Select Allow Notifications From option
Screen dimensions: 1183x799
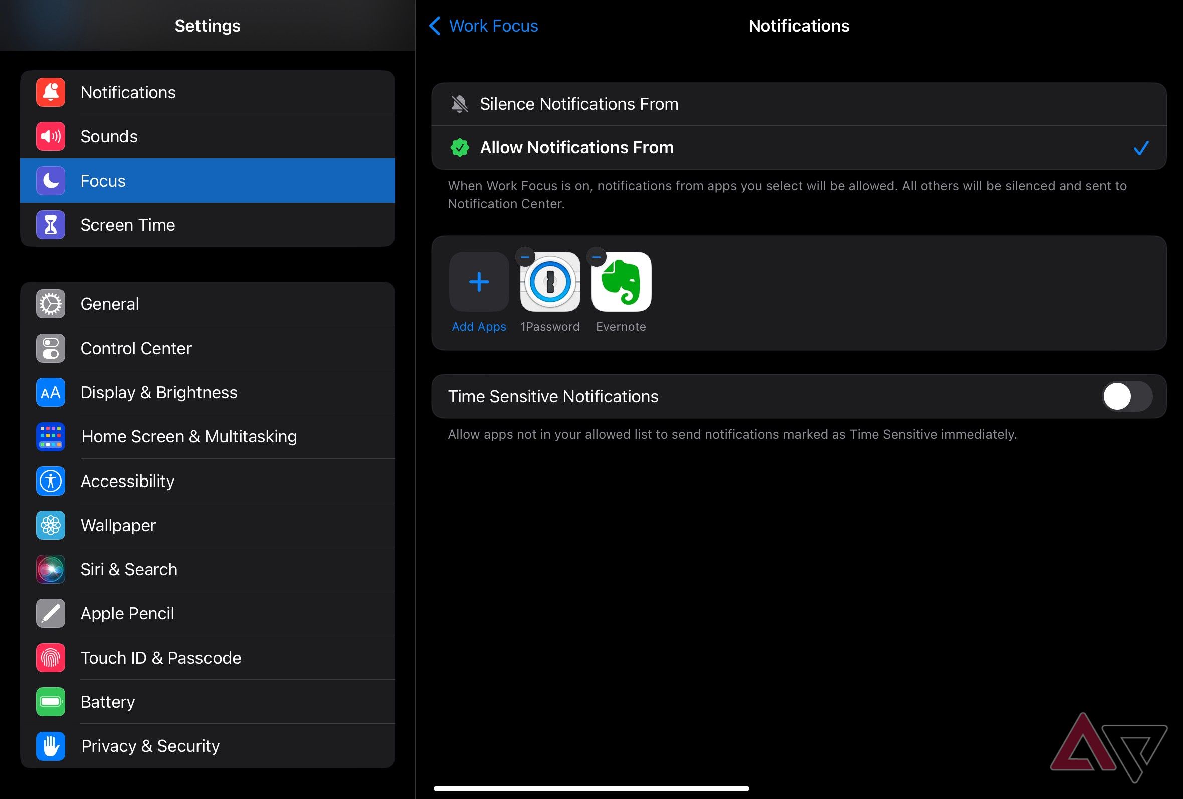point(576,147)
